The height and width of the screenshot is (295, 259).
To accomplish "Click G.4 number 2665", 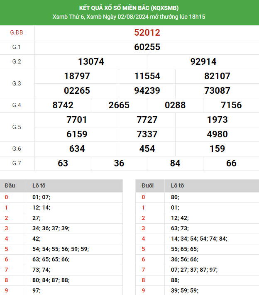I will pos(119,105).
